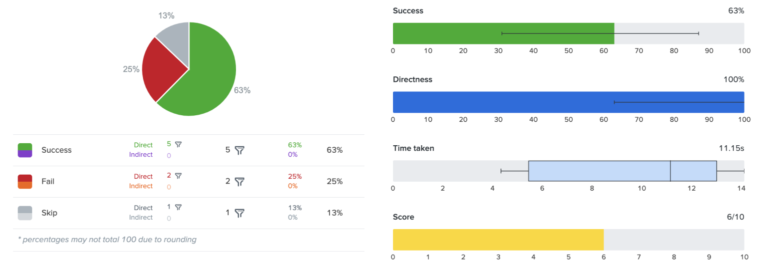The image size is (758, 270).
Task: Click the red and orange Fail legend swatch
Action: click(25, 182)
